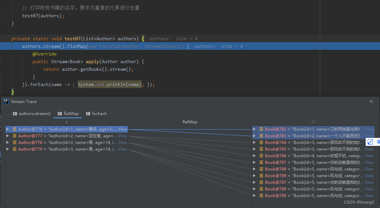Expand the Book@785 tree node

pos(254,149)
